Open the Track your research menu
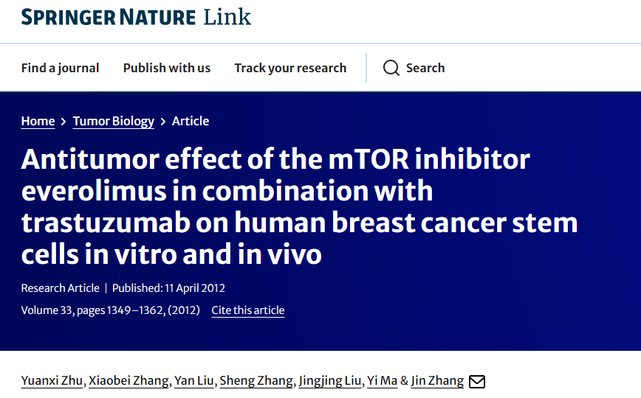This screenshot has height=398, width=641. (x=290, y=68)
